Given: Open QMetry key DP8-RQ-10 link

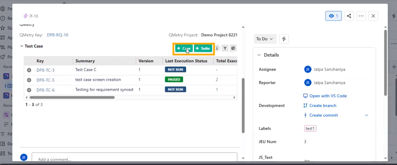Looking at the screenshot, I should pyautogui.click(x=58, y=35).
